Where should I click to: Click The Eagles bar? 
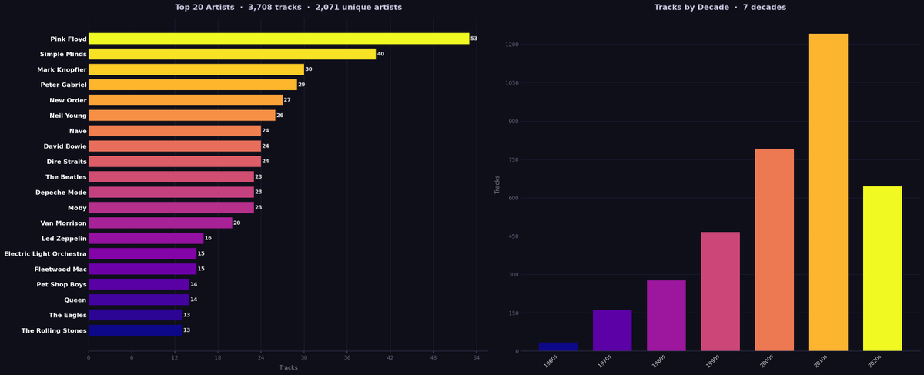tap(136, 315)
